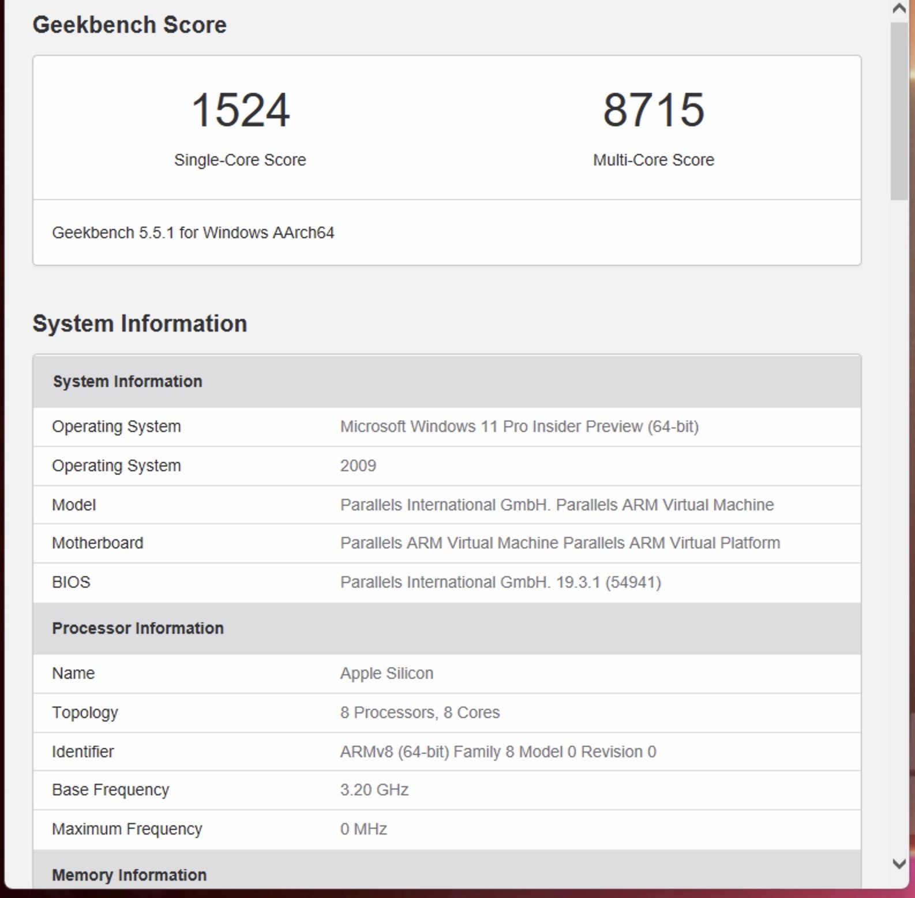This screenshot has height=898, width=915.
Task: Click the processor Name row label
Action: [73, 673]
